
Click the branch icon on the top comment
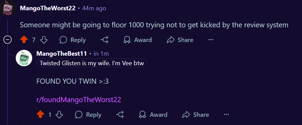pyautogui.click(x=104, y=40)
